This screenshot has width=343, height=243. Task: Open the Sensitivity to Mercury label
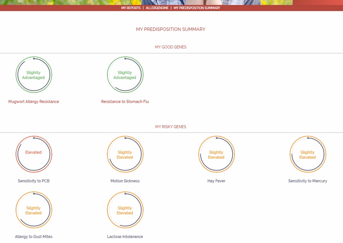click(x=308, y=181)
